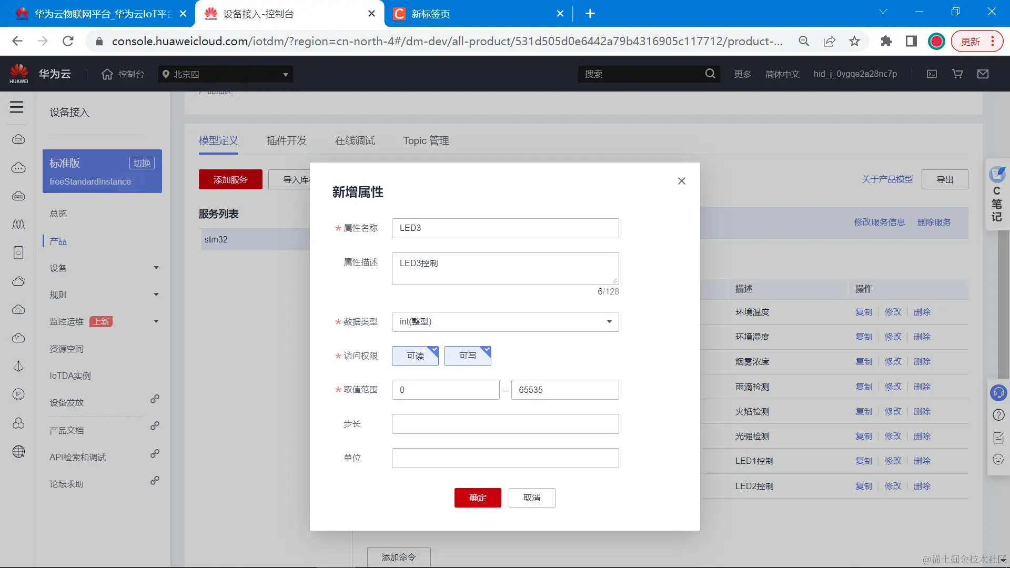Screen dimensions: 1010x568
Task: Switch to the 模型定义 tab
Action: click(x=218, y=140)
